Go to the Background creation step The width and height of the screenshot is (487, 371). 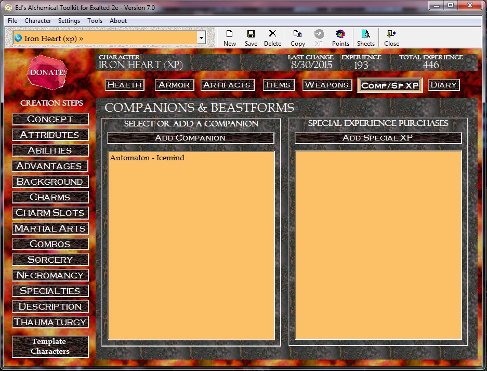[50, 182]
